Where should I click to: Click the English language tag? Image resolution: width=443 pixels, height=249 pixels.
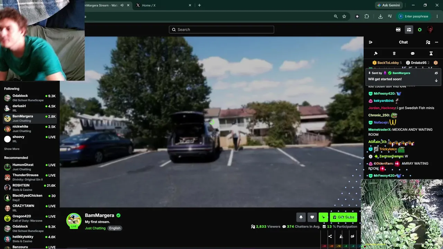[x=115, y=228]
